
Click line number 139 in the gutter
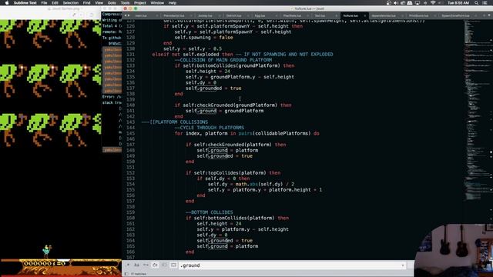coord(130,99)
